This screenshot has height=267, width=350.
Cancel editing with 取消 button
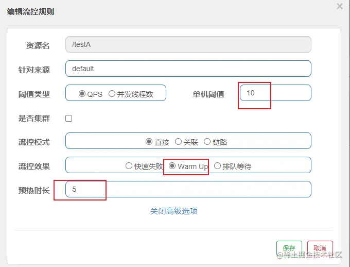[320, 248]
